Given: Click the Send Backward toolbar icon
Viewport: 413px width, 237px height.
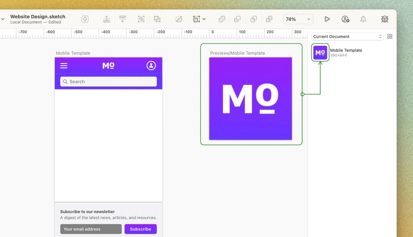Looking at the screenshot, I should point(123,19).
